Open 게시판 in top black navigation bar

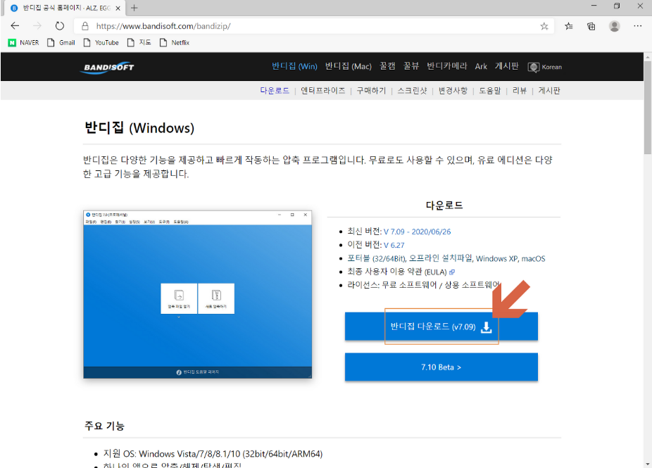click(506, 66)
